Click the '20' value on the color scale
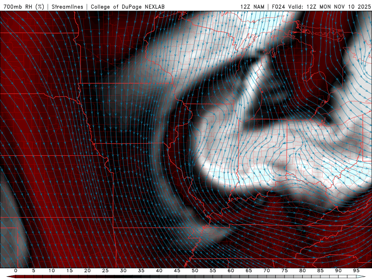 pos(87,271)
